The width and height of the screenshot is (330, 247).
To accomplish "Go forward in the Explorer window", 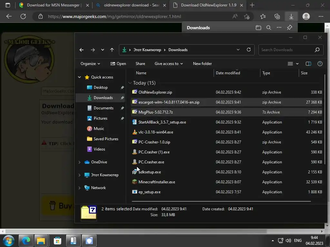I will click(x=92, y=50).
